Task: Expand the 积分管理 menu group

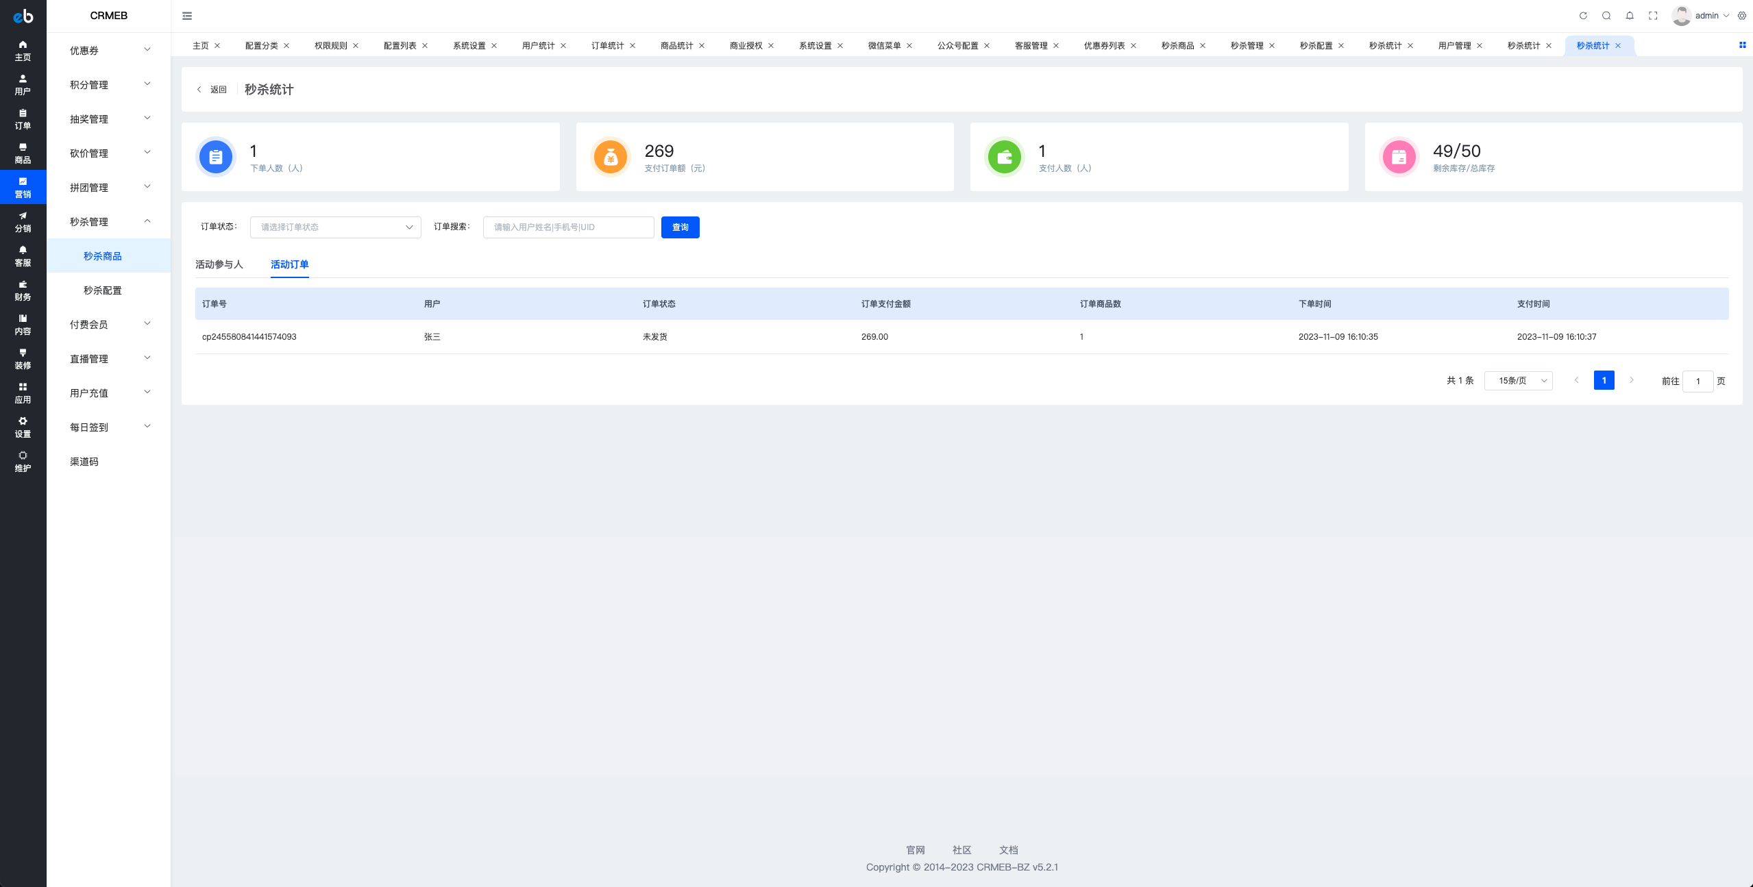Action: (109, 84)
